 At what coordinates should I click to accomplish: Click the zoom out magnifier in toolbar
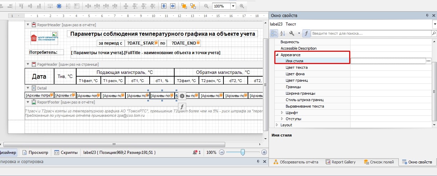coord(206,6)
